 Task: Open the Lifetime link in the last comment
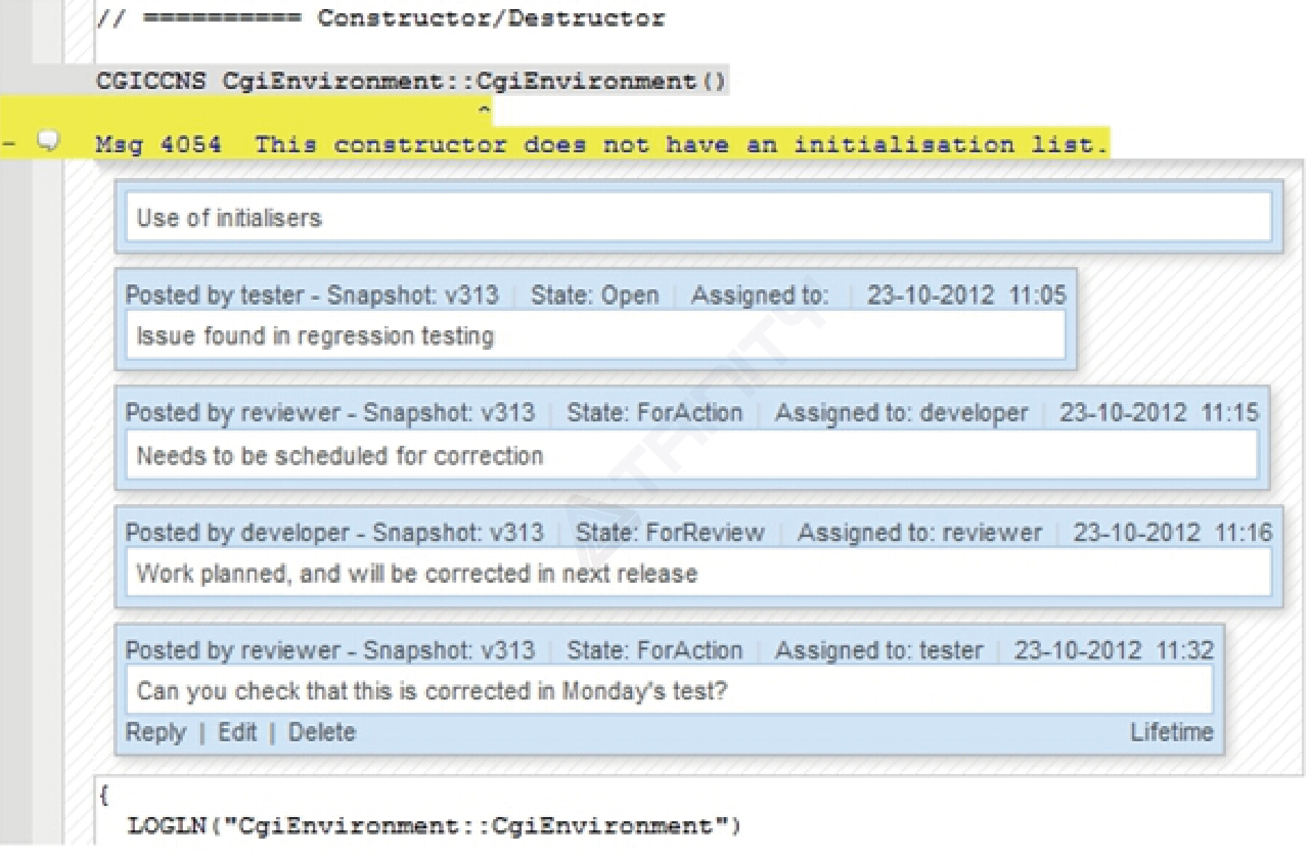(x=1170, y=732)
